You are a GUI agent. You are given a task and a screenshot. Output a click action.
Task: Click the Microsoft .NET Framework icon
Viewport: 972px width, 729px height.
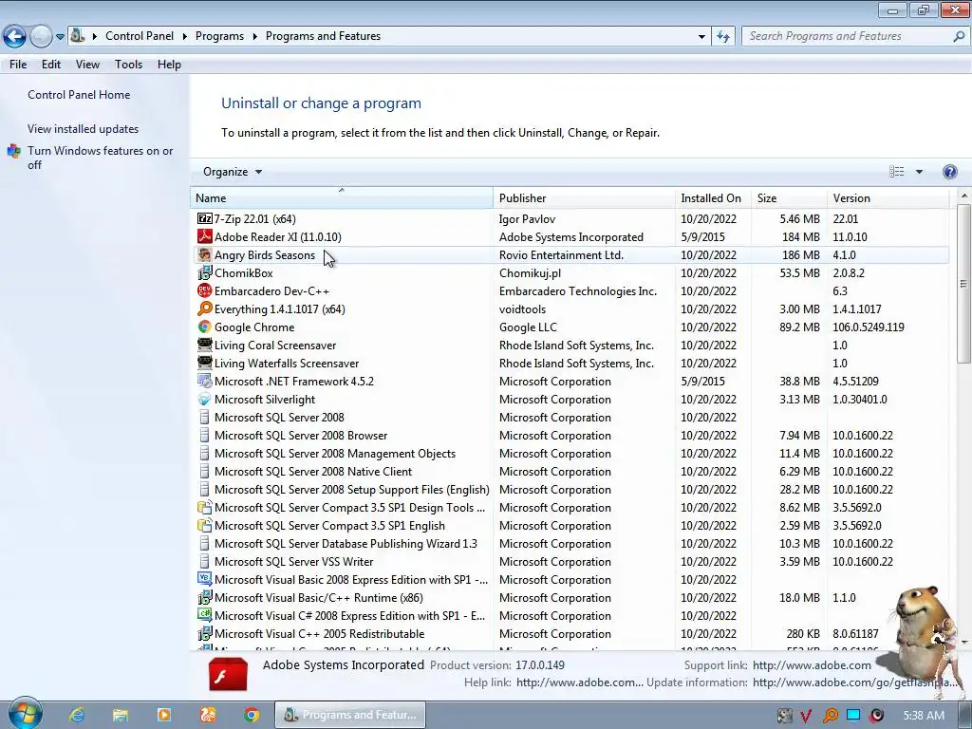(x=205, y=381)
